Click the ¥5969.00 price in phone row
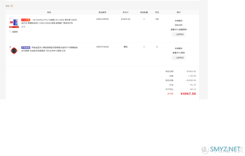The image size is (245, 156). 126,19
